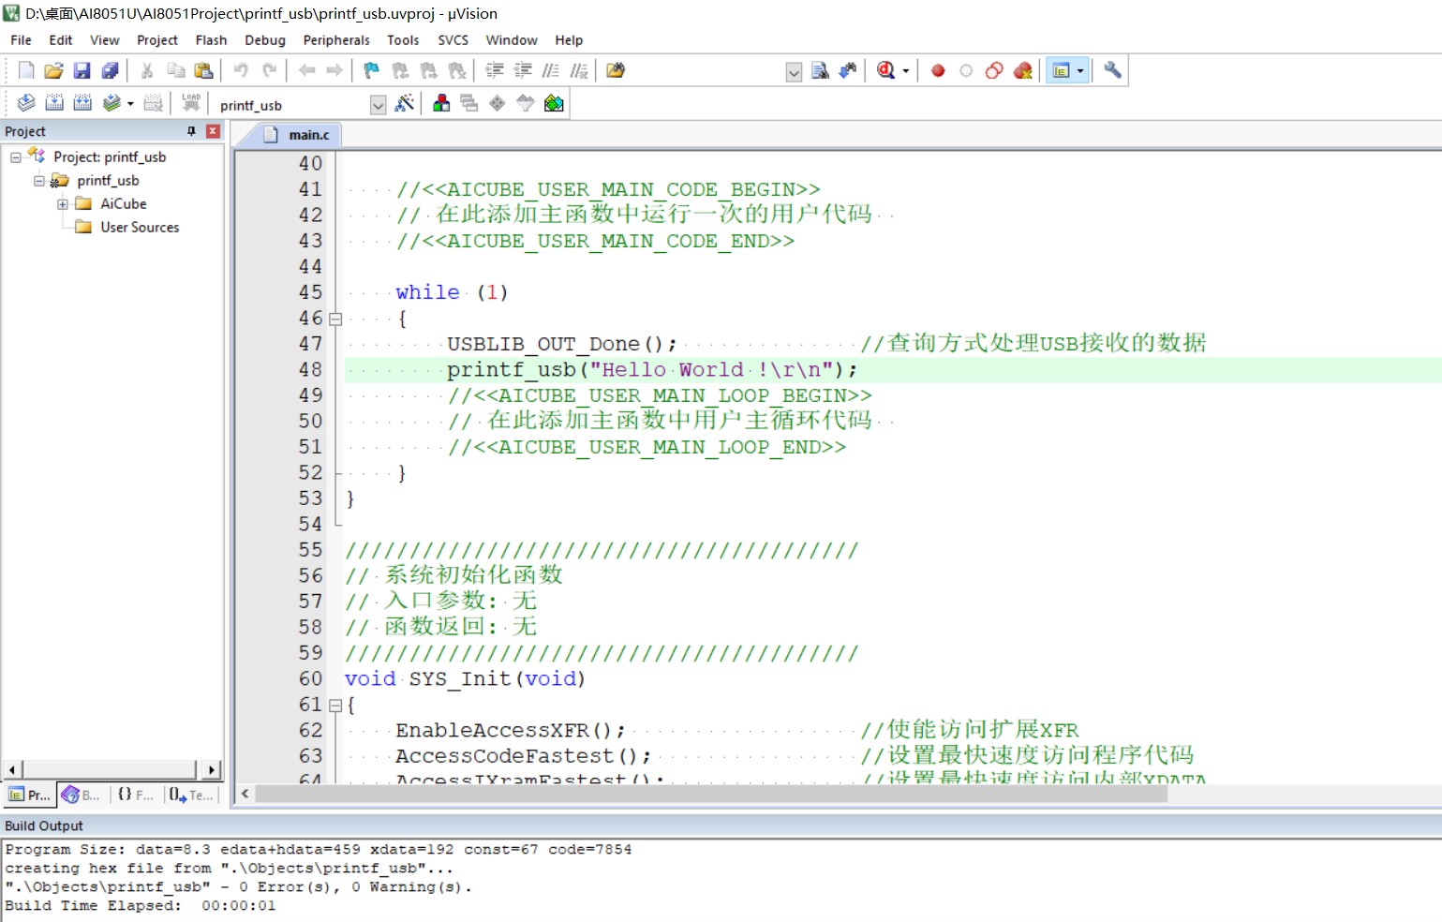Insert a breakpoint with red dot icon
Screen dimensions: 1442x922
click(938, 70)
